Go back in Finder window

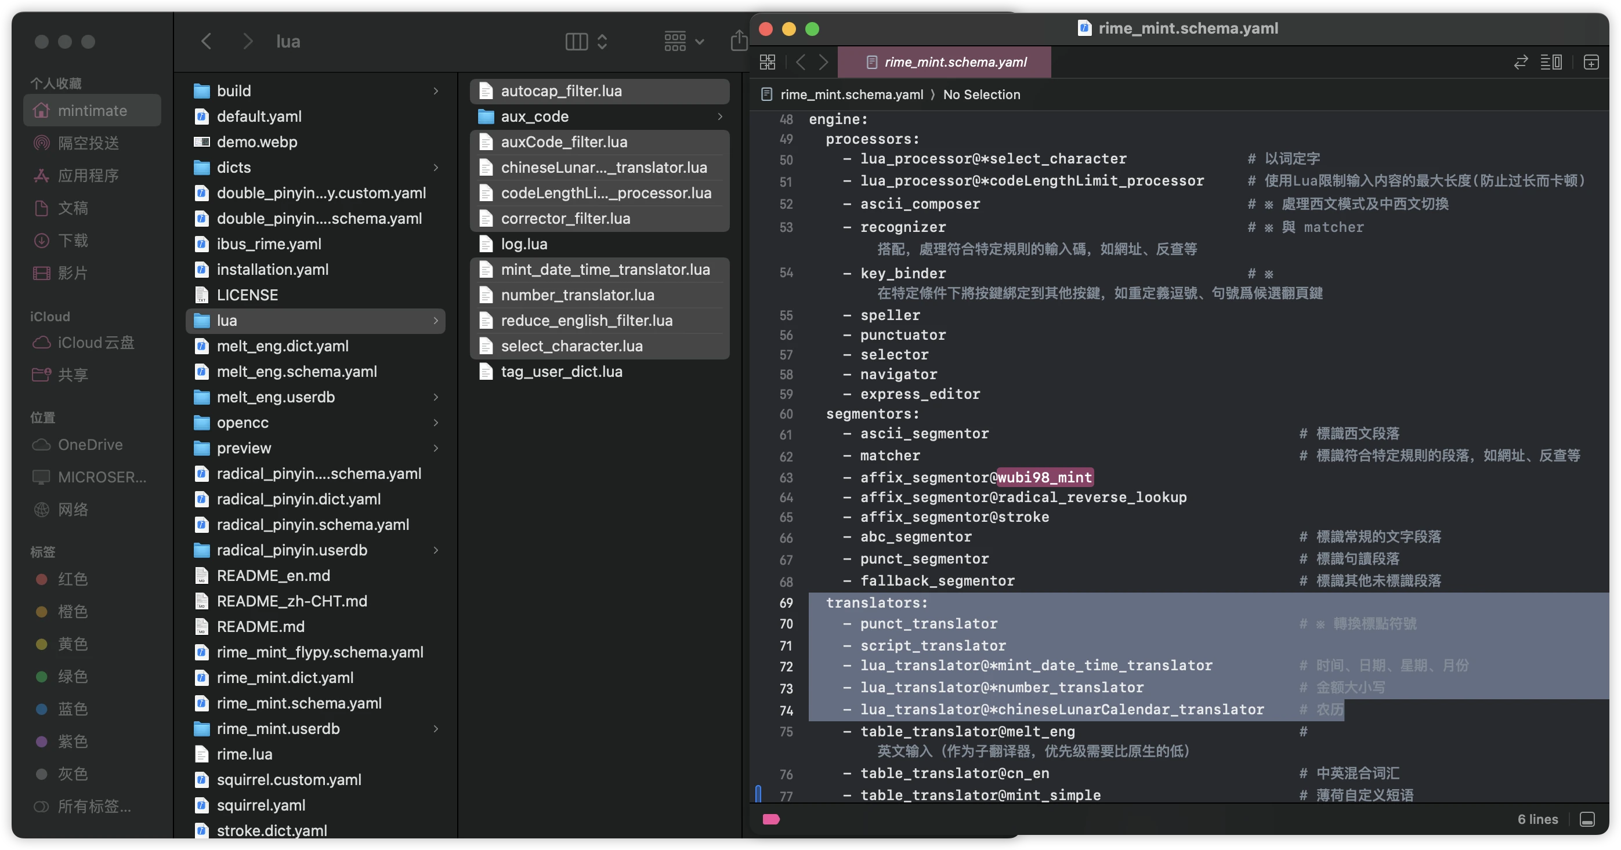(x=206, y=42)
